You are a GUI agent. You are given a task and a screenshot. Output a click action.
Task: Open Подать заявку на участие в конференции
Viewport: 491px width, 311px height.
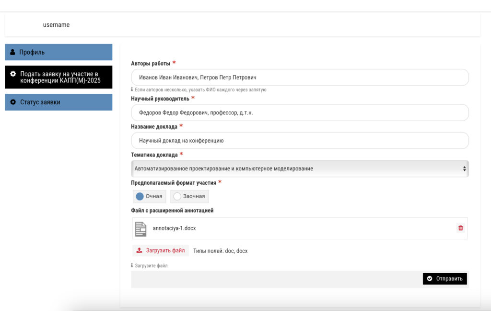58,77
